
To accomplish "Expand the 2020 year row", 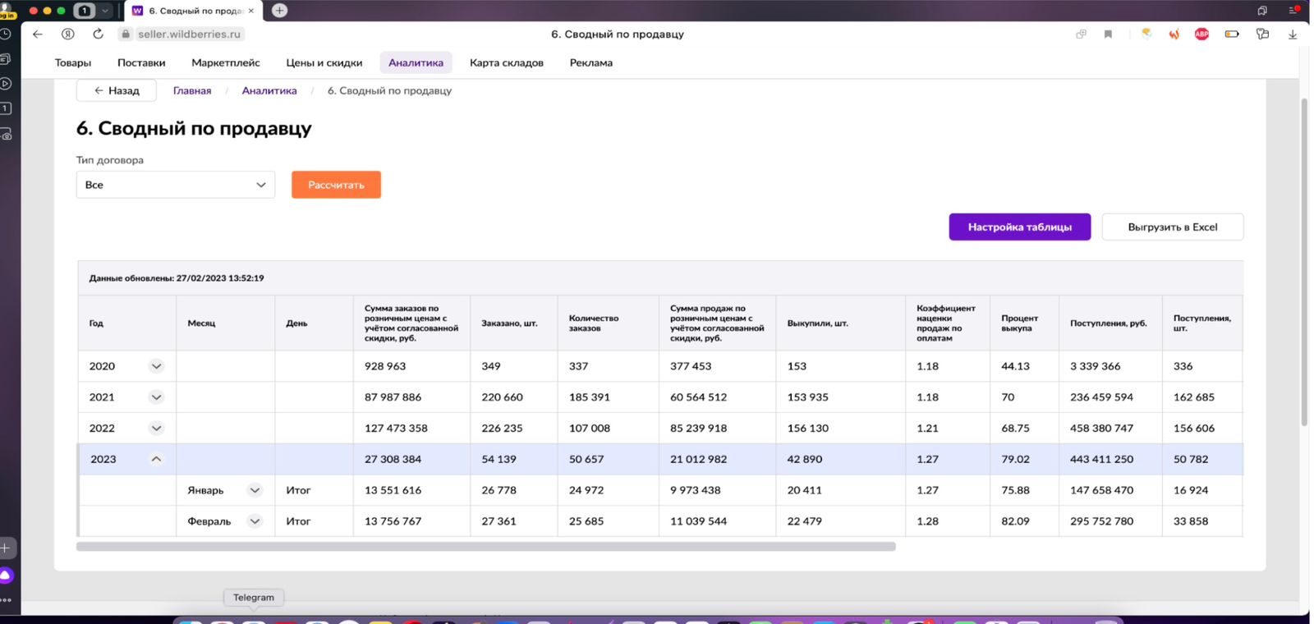I will [156, 366].
